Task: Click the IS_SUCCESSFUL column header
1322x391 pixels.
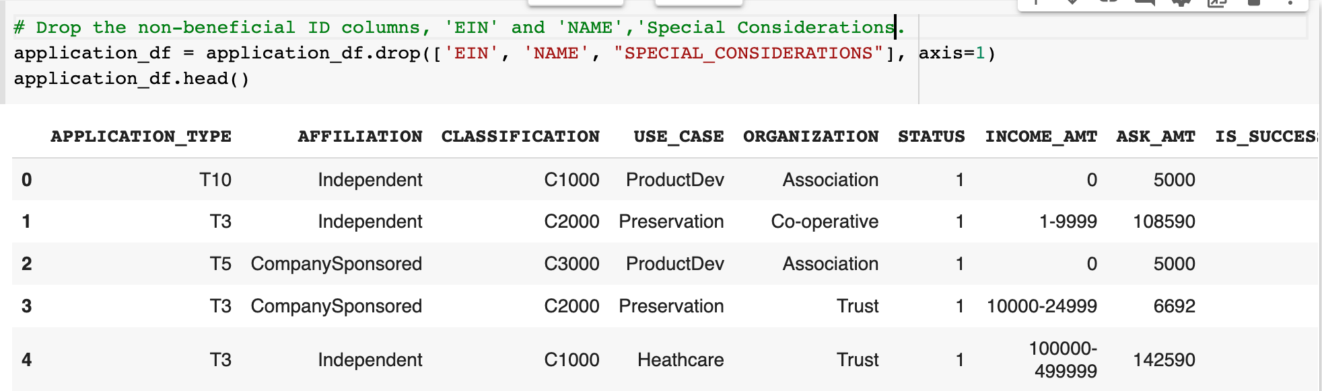Action: pos(1266,136)
